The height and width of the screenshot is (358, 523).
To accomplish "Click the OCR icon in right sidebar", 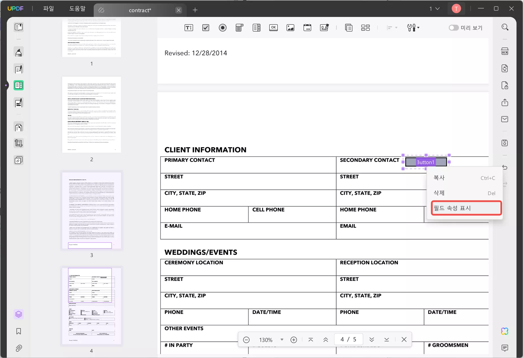I will 505,51.
